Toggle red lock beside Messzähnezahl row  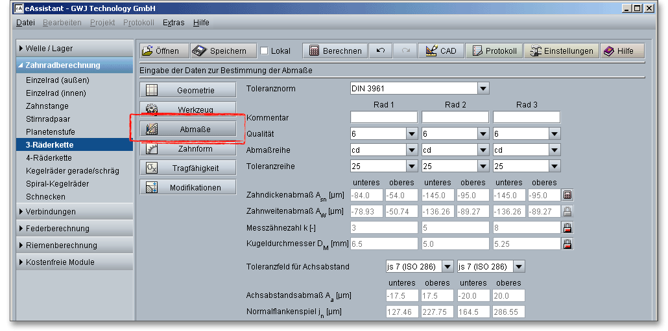coord(567,227)
